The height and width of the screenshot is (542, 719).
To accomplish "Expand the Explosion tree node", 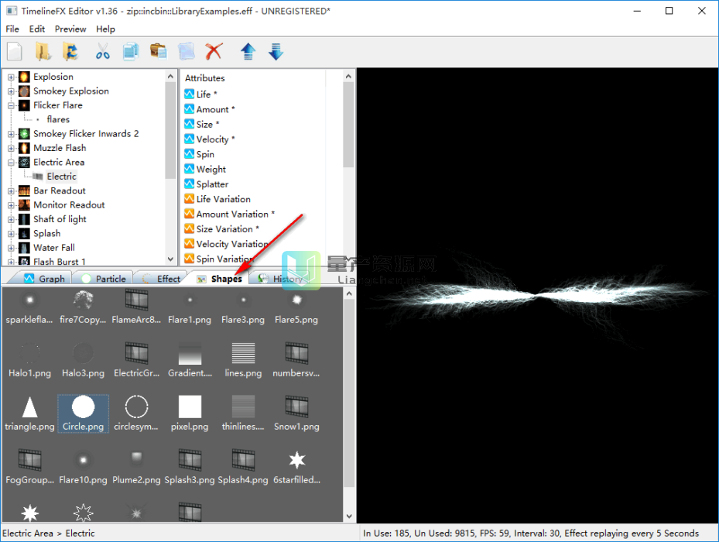I will click(11, 77).
